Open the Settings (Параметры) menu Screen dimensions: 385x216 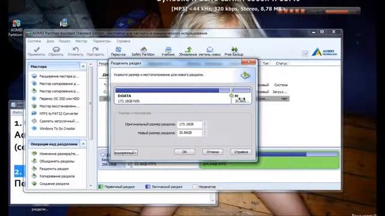pos(102,41)
